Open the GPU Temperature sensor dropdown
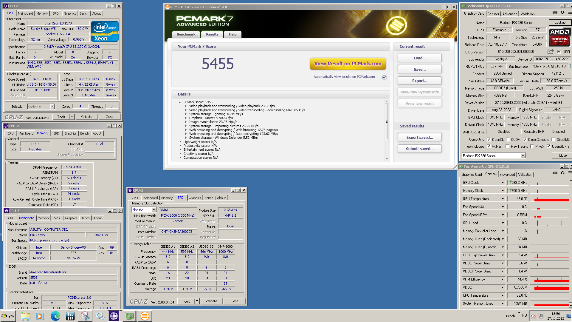572x322 pixels. click(x=503, y=199)
